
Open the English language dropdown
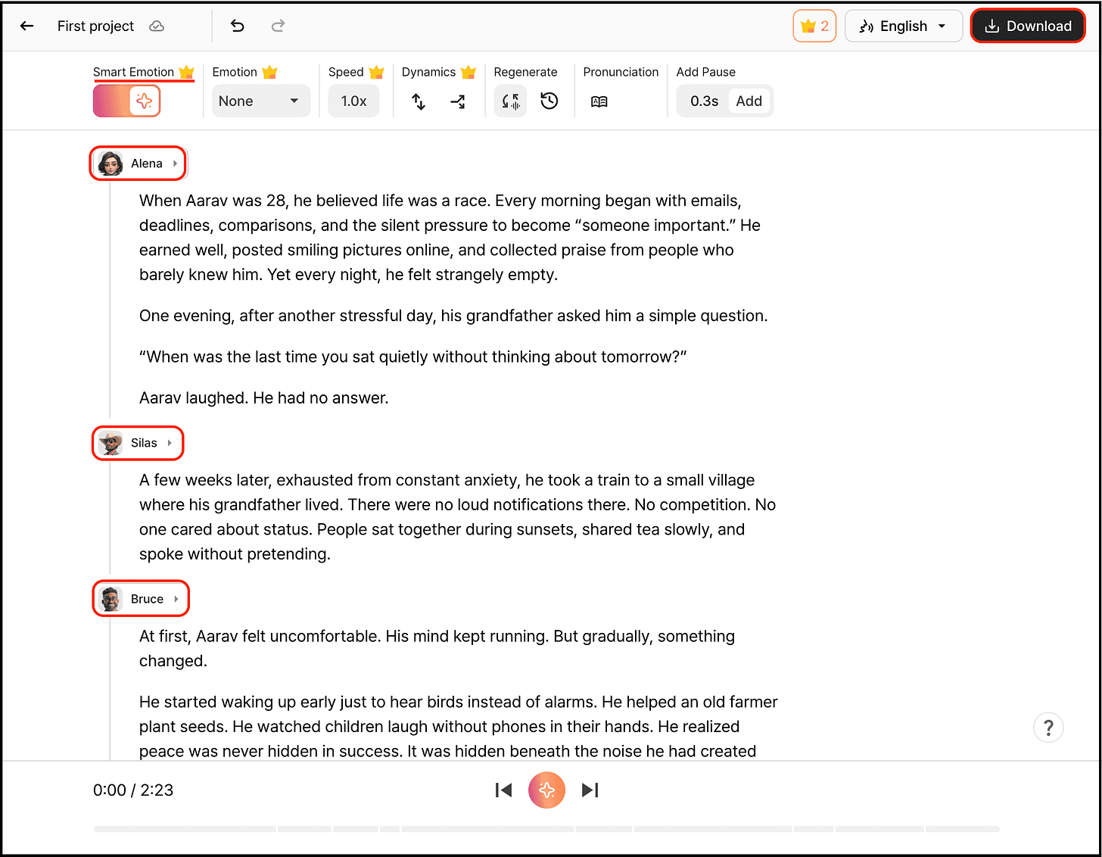904,26
